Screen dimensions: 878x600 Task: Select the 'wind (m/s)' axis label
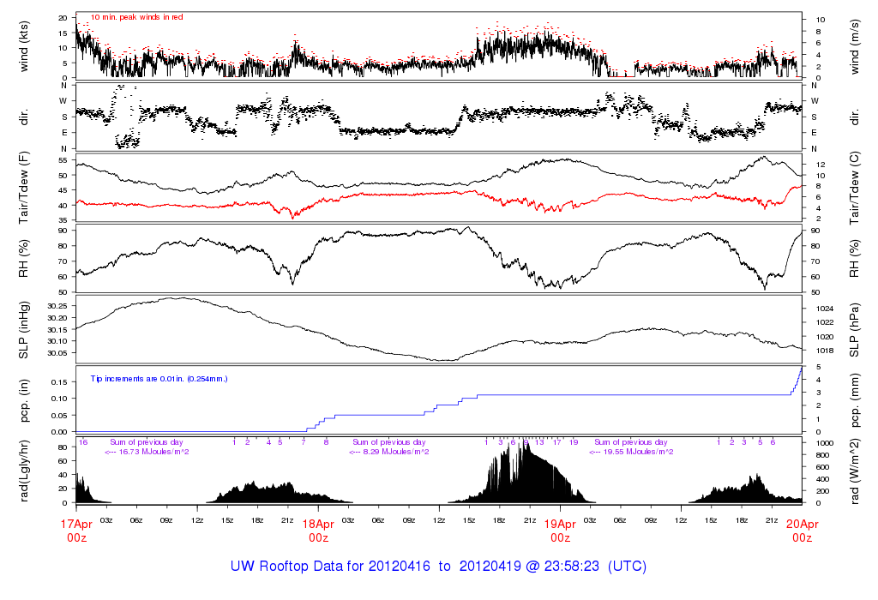855,47
